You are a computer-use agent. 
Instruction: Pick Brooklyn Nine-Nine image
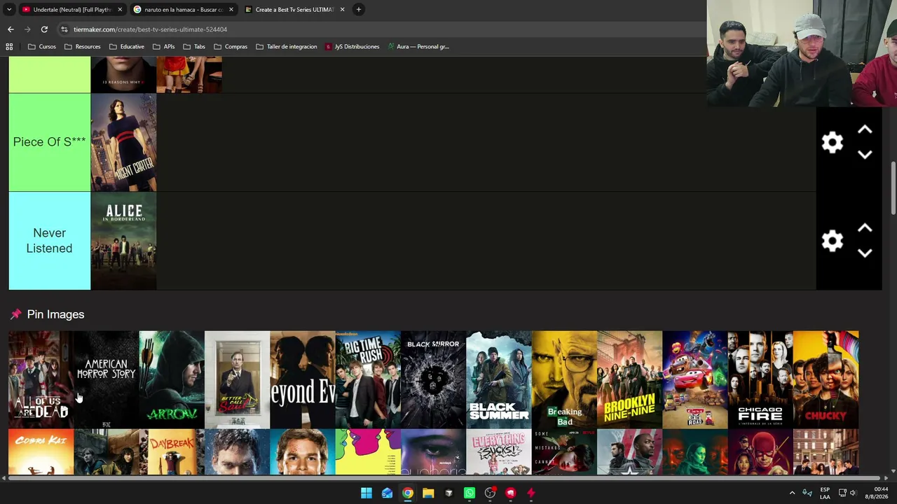tap(629, 379)
